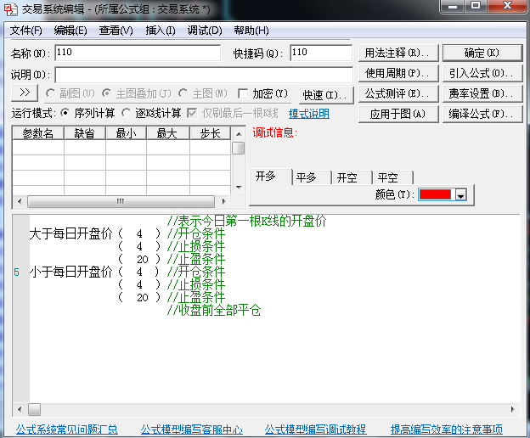This screenshot has width=530, height=438.
Task: Click the red 颜色 color swatch
Action: tap(435, 194)
